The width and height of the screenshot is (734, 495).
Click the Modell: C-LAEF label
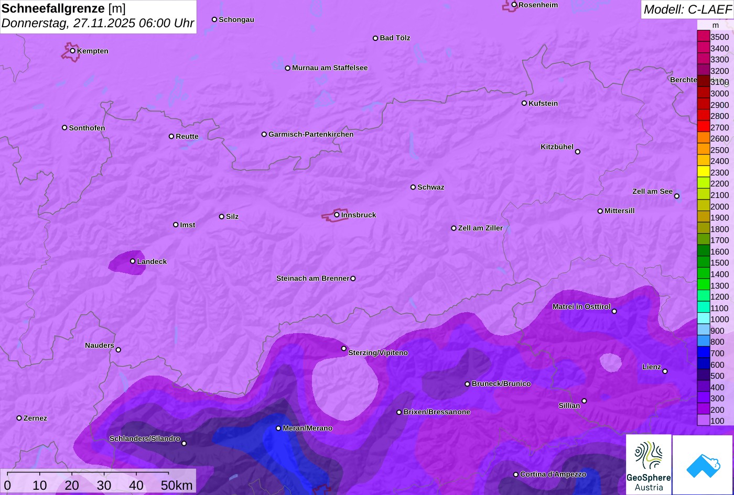point(687,9)
